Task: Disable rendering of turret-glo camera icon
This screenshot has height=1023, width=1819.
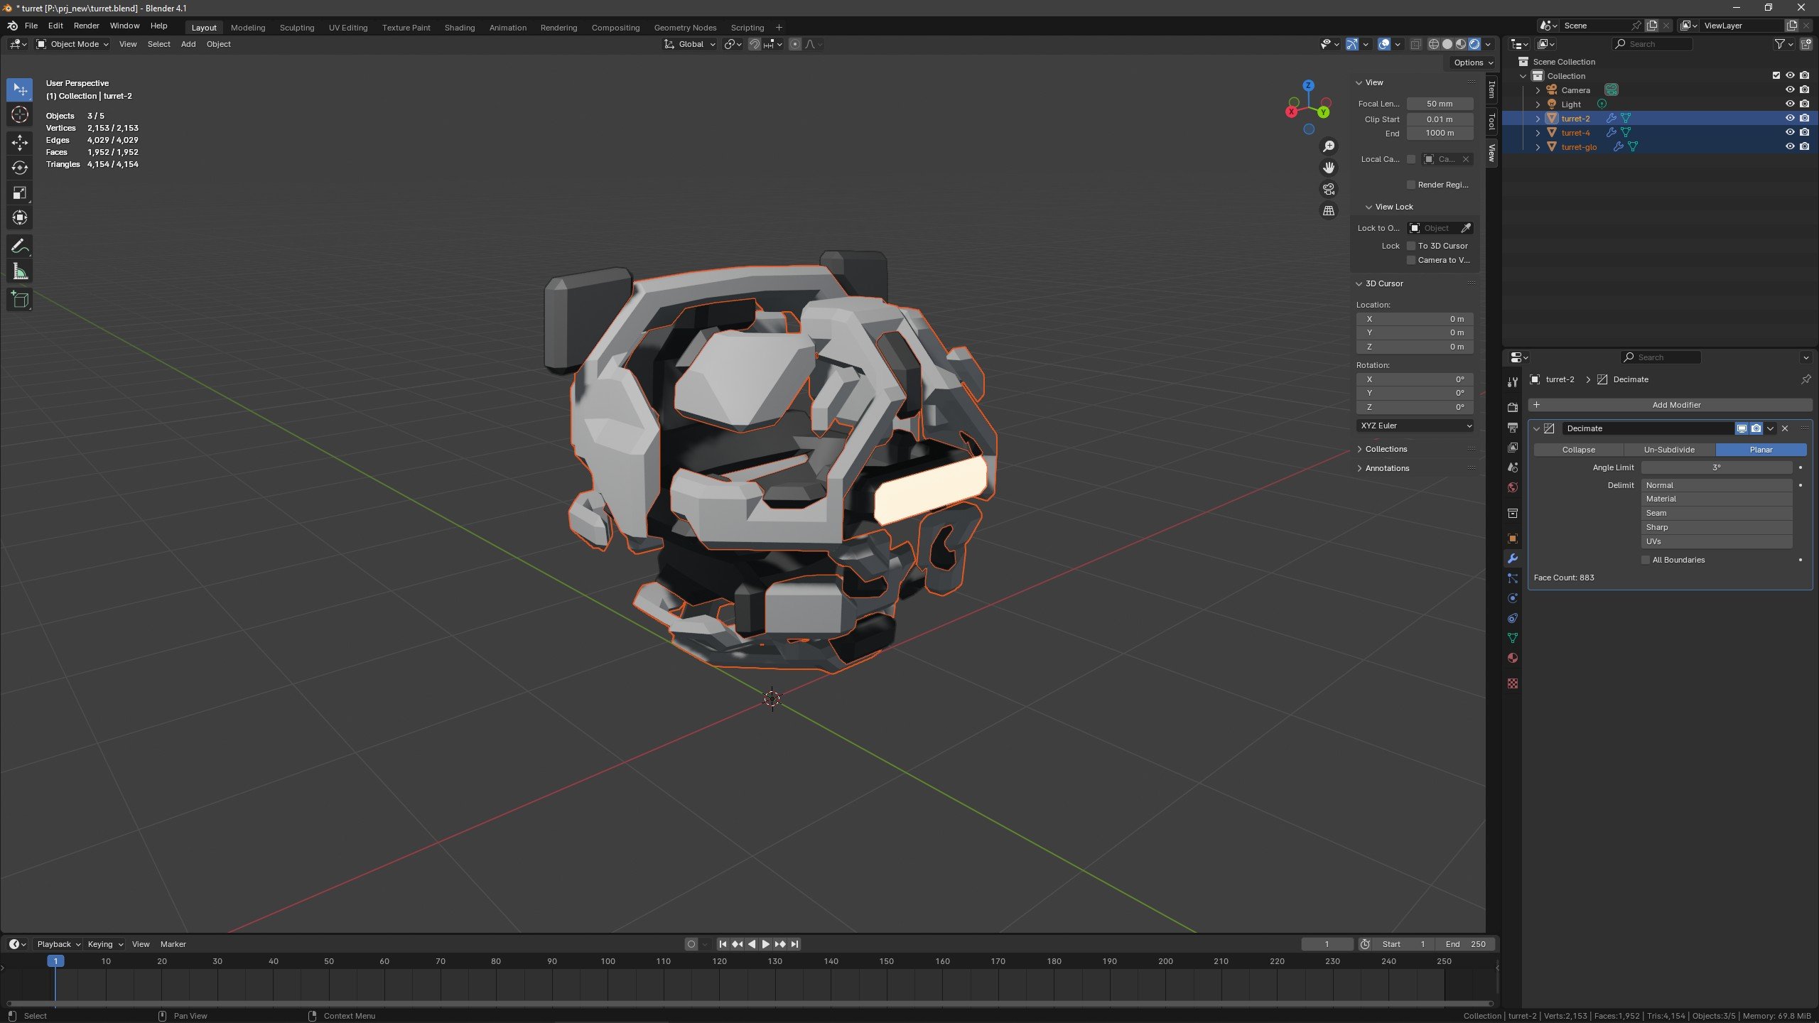Action: click(x=1805, y=146)
